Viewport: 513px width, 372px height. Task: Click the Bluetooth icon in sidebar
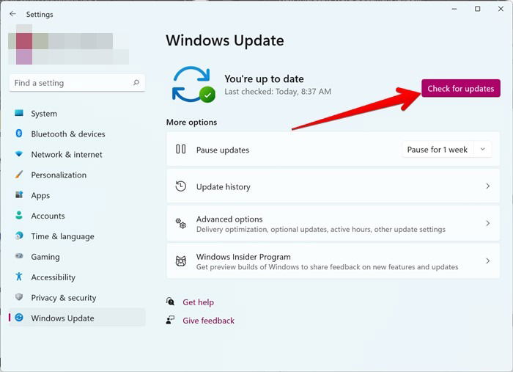pyautogui.click(x=19, y=134)
